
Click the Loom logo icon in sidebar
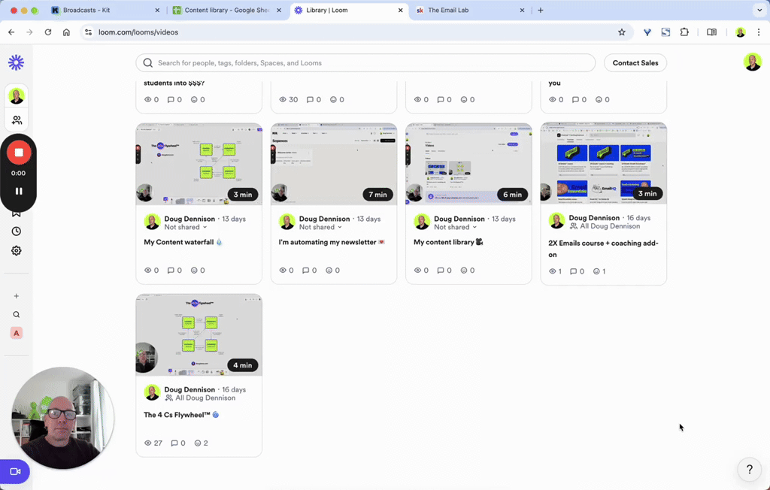tap(17, 62)
